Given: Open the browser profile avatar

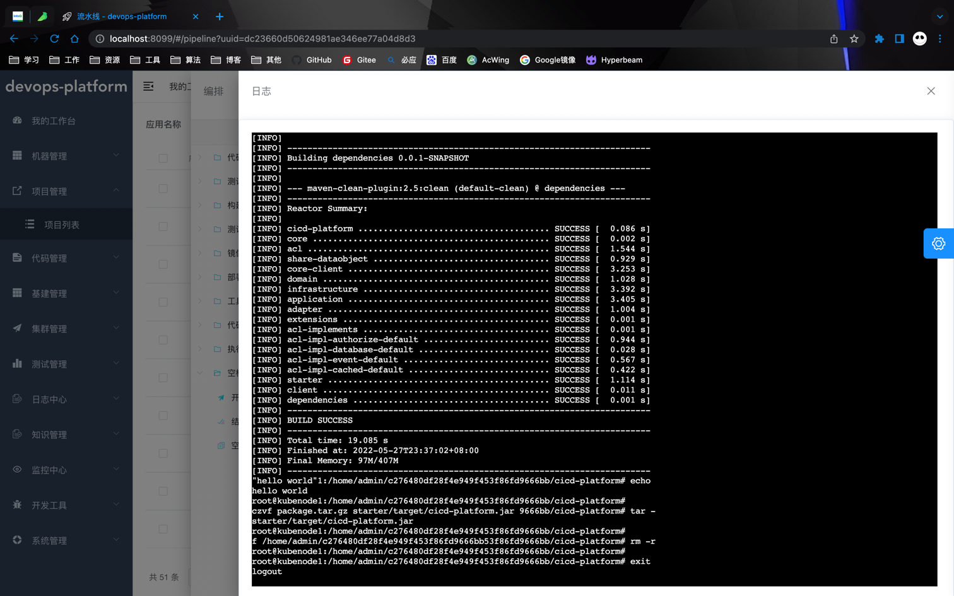Looking at the screenshot, I should tap(919, 39).
